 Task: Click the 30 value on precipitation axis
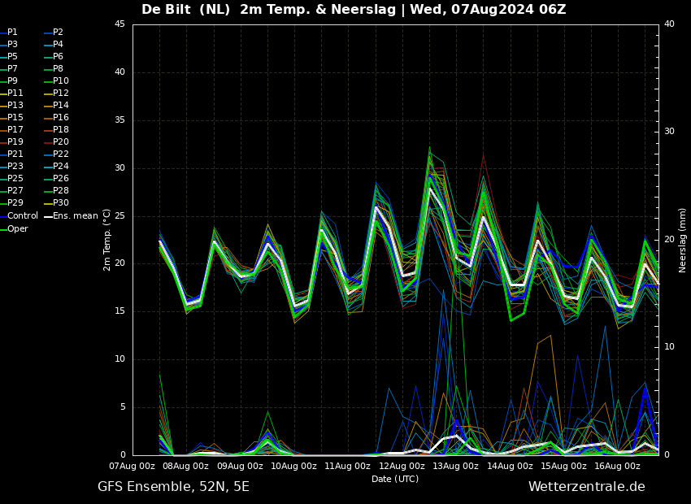669,132
